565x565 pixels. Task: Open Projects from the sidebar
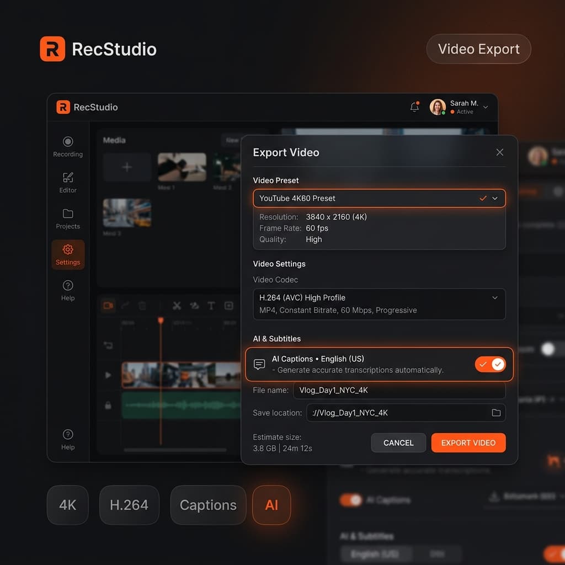67,218
